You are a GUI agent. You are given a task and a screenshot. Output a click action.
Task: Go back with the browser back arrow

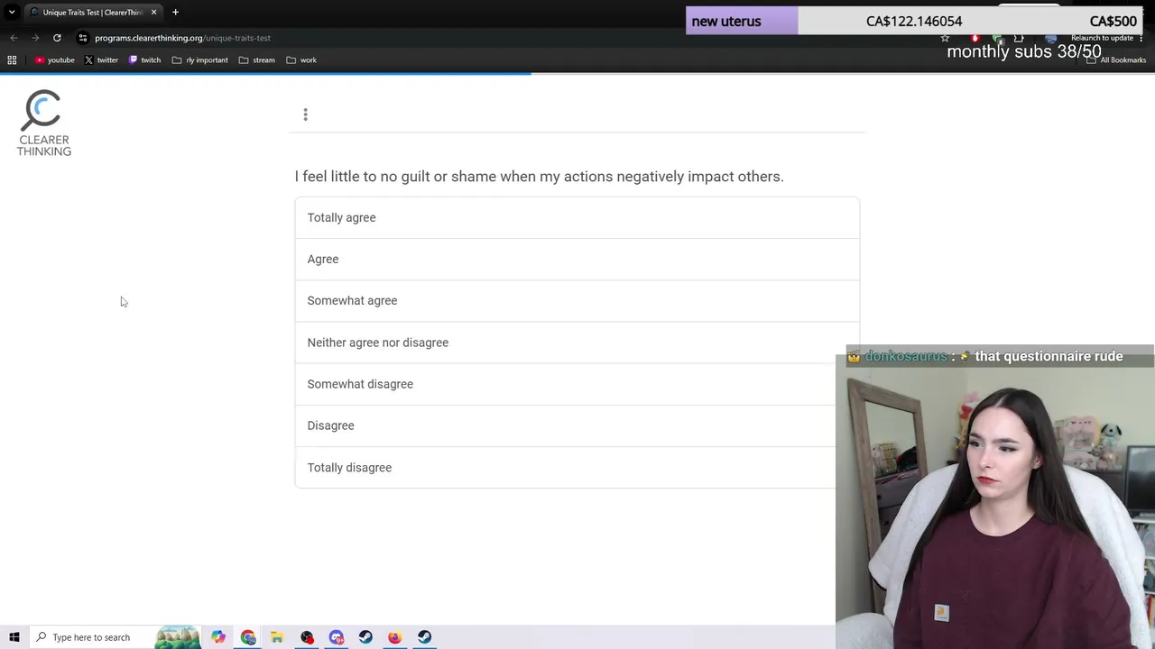[x=14, y=38]
